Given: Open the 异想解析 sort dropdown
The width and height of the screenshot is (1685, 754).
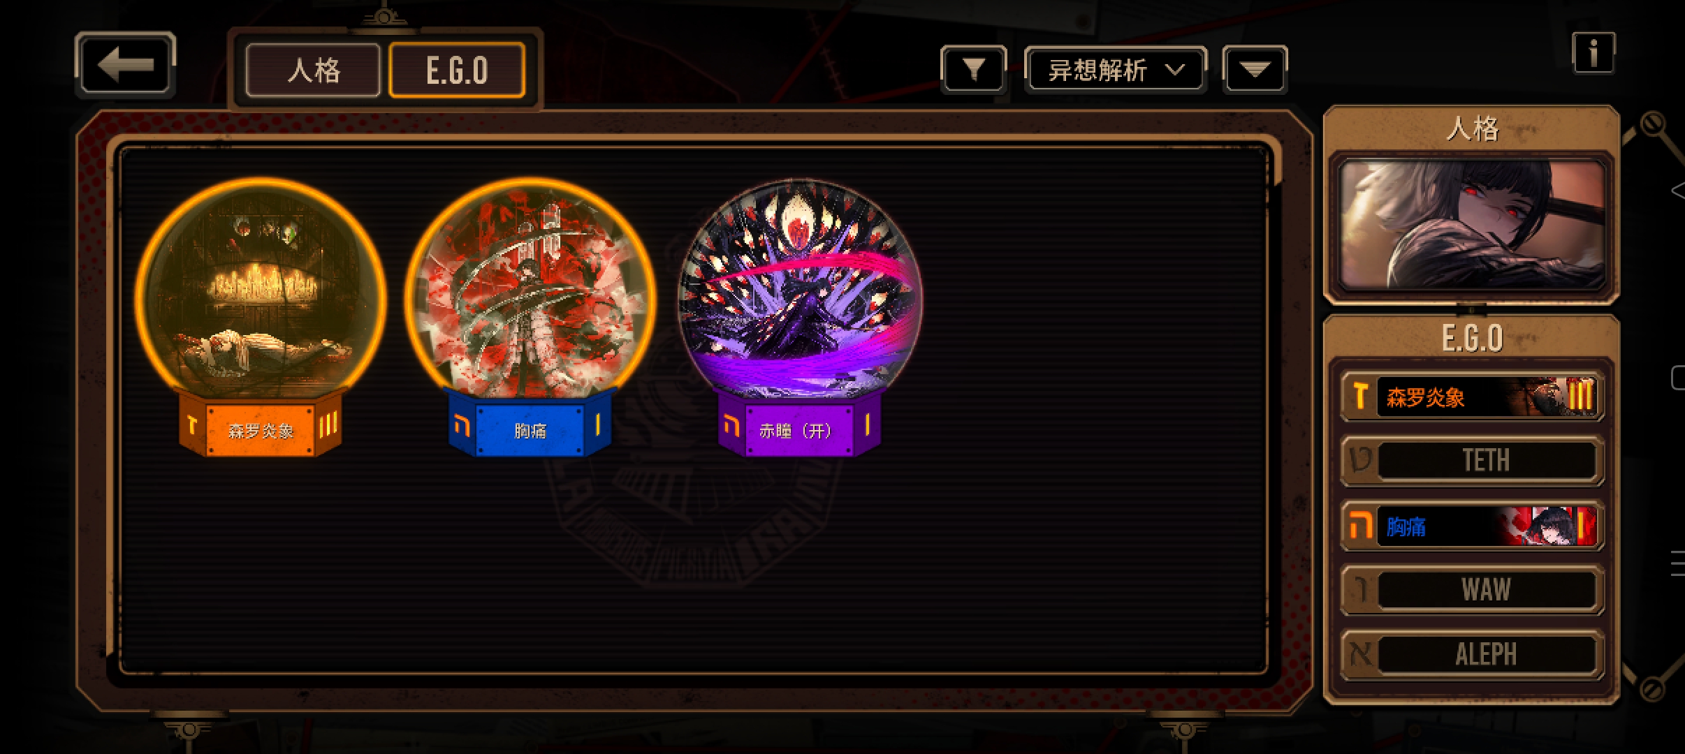Looking at the screenshot, I should pos(1116,69).
